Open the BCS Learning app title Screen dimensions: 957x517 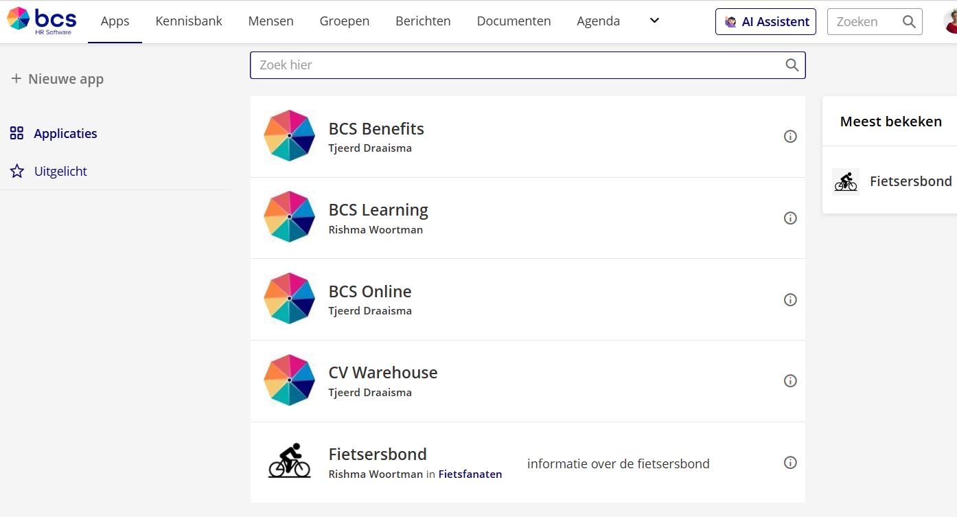(378, 209)
